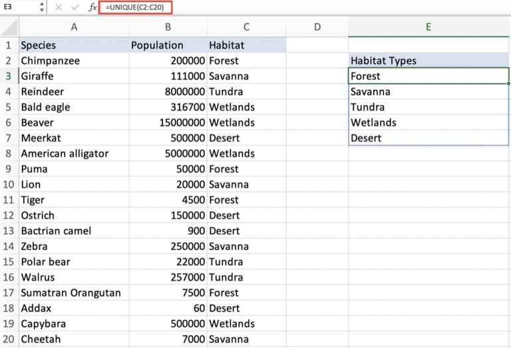Select column C header
Image resolution: width=511 pixels, height=348 pixels.
pyautogui.click(x=246, y=27)
